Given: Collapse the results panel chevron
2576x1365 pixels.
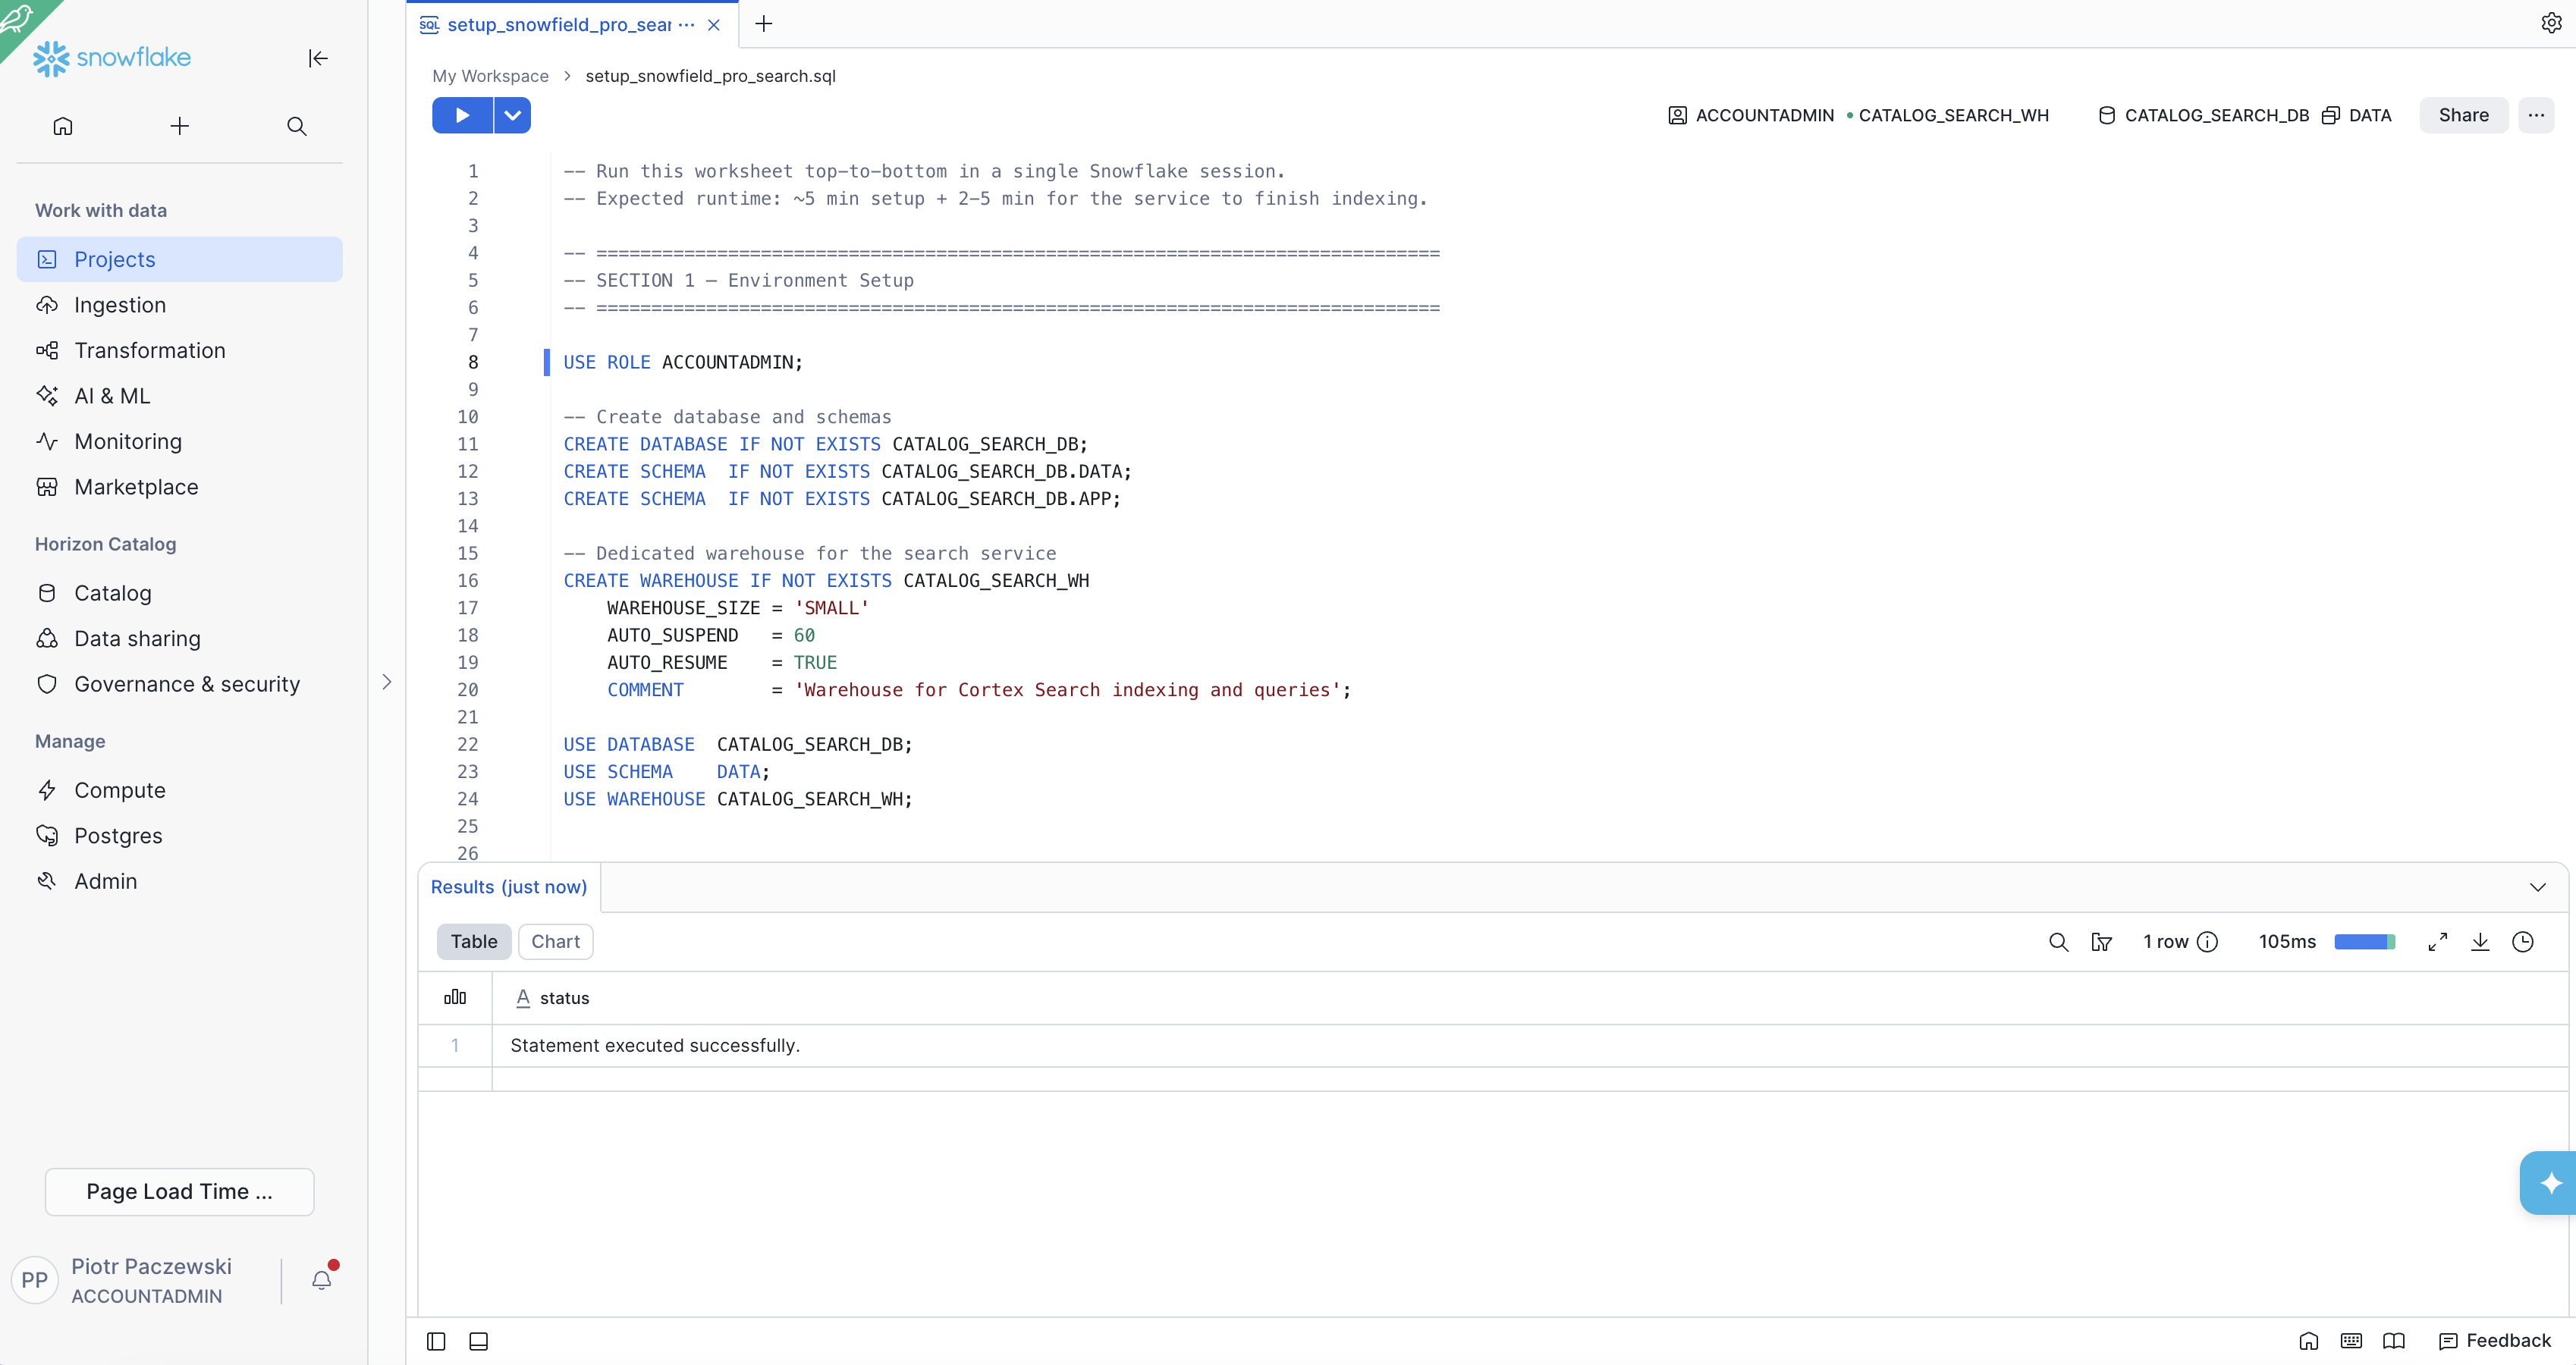Looking at the screenshot, I should [x=2537, y=887].
